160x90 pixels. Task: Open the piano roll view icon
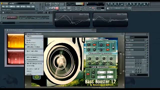click(x=115, y=4)
